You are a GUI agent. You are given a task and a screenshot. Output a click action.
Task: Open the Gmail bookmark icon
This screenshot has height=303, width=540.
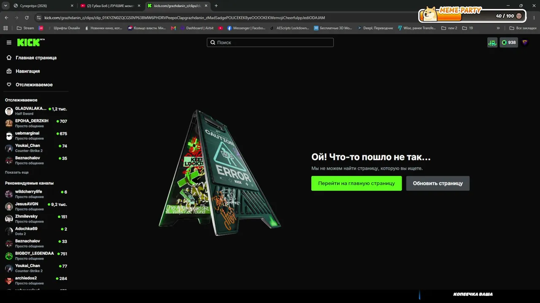pos(173,28)
